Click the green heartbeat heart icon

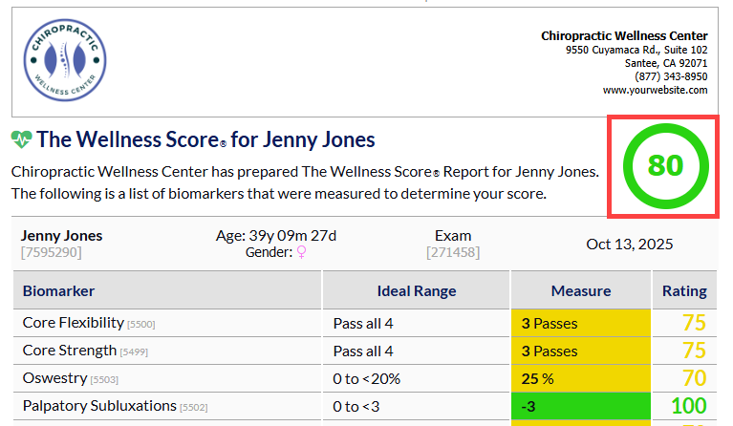point(21,139)
